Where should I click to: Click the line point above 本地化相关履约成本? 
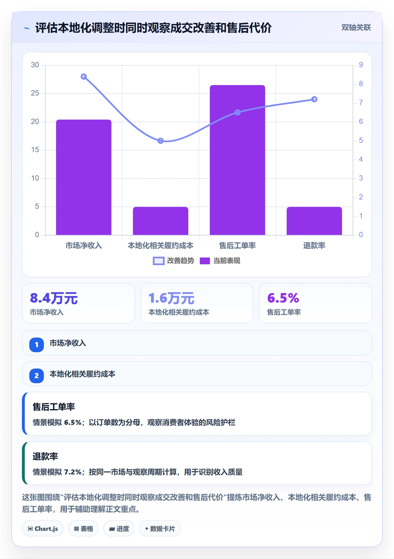160,141
